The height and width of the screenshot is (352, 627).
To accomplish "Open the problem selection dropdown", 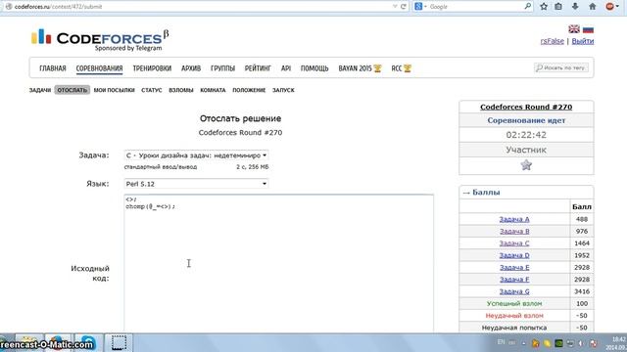I will tap(196, 155).
